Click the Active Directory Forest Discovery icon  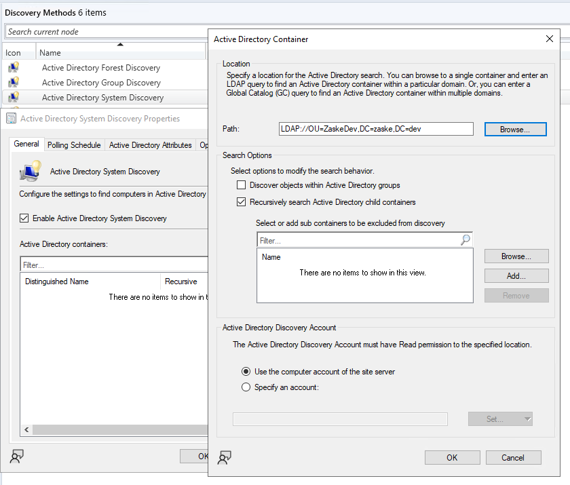[14, 66]
